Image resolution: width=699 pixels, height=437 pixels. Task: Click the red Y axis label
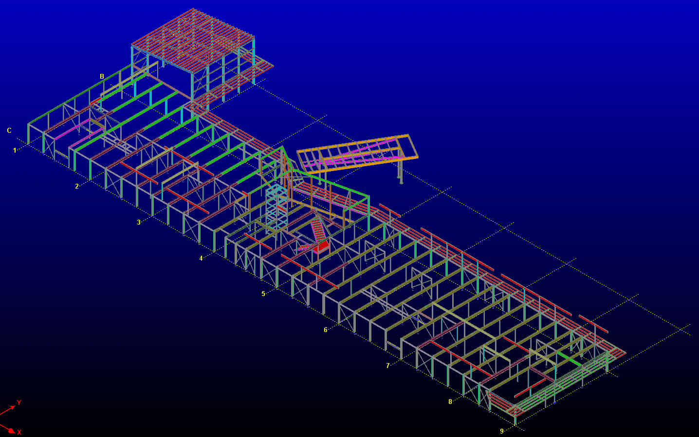coord(19,402)
